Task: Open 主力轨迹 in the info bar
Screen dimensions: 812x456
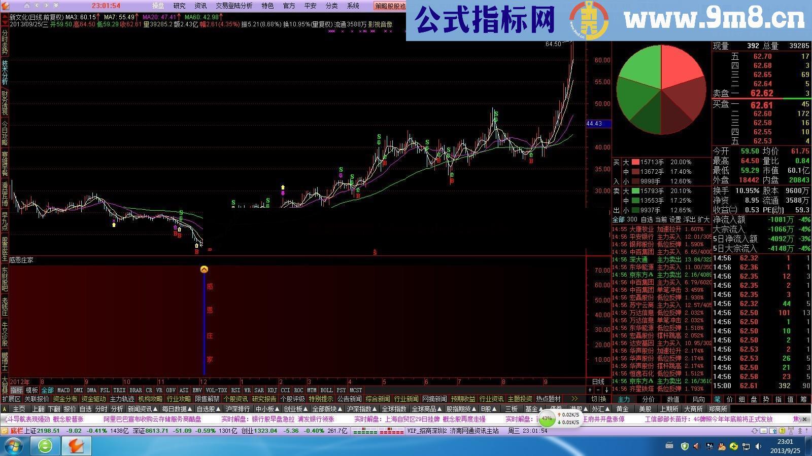Action: click(122, 399)
